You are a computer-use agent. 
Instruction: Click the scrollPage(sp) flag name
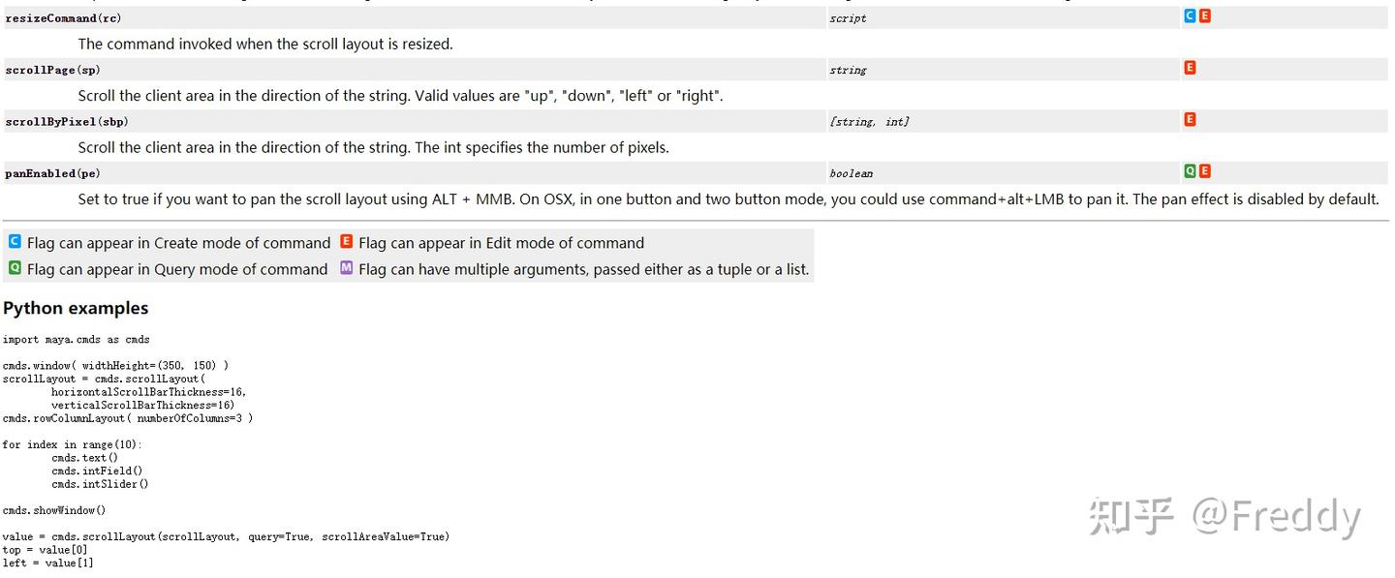click(x=53, y=70)
